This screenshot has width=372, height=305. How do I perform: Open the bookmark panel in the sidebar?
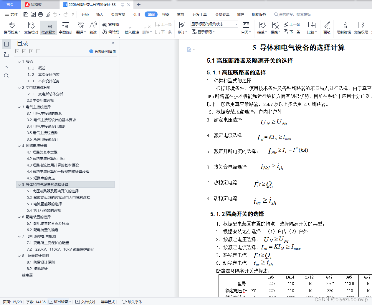pyautogui.click(x=6, y=65)
